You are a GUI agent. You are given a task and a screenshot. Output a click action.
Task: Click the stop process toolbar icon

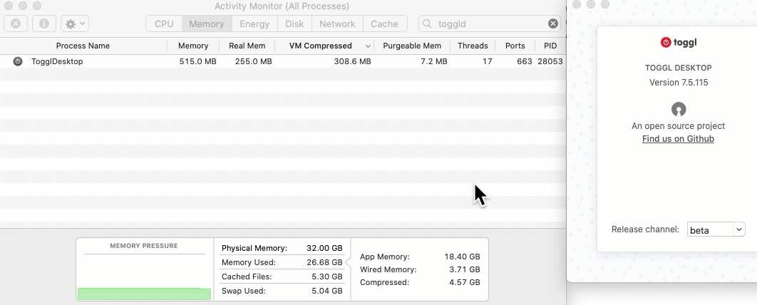click(x=16, y=24)
